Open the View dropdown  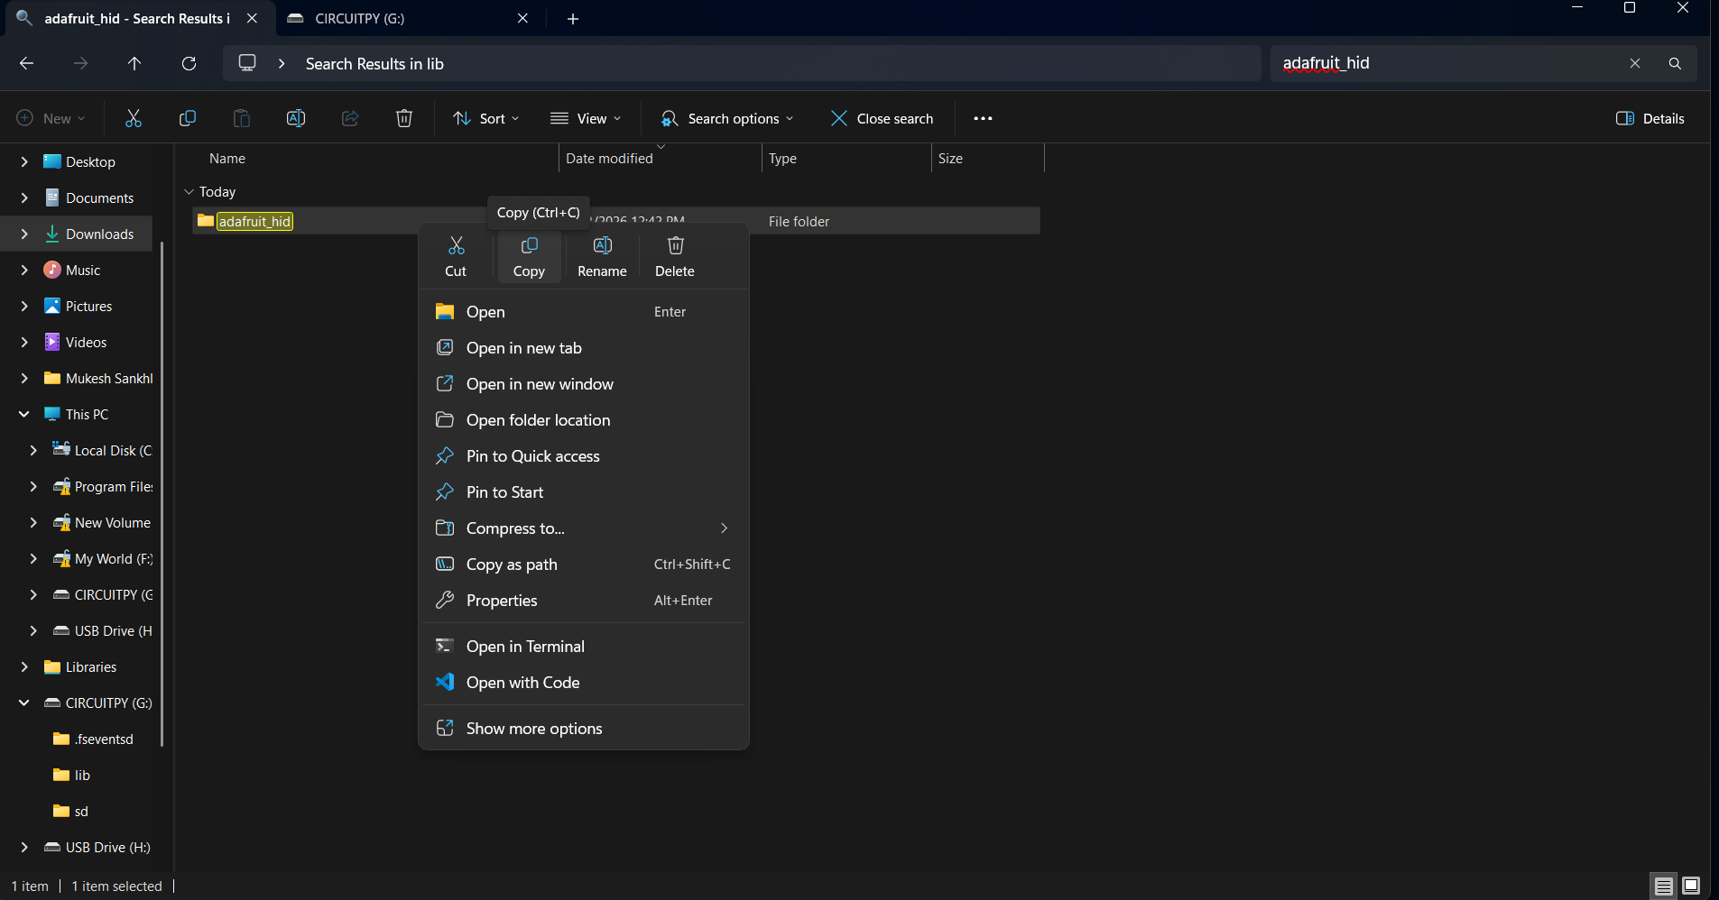pos(586,118)
